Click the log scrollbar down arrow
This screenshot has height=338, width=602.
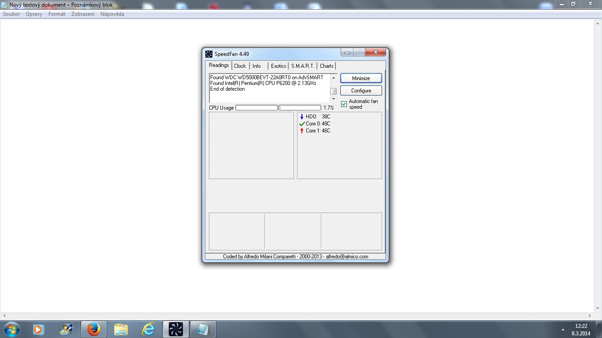(x=334, y=99)
